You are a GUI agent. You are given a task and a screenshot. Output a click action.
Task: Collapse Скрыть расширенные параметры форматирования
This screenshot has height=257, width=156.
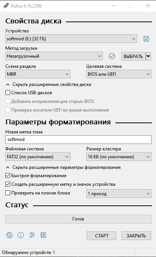point(63,167)
